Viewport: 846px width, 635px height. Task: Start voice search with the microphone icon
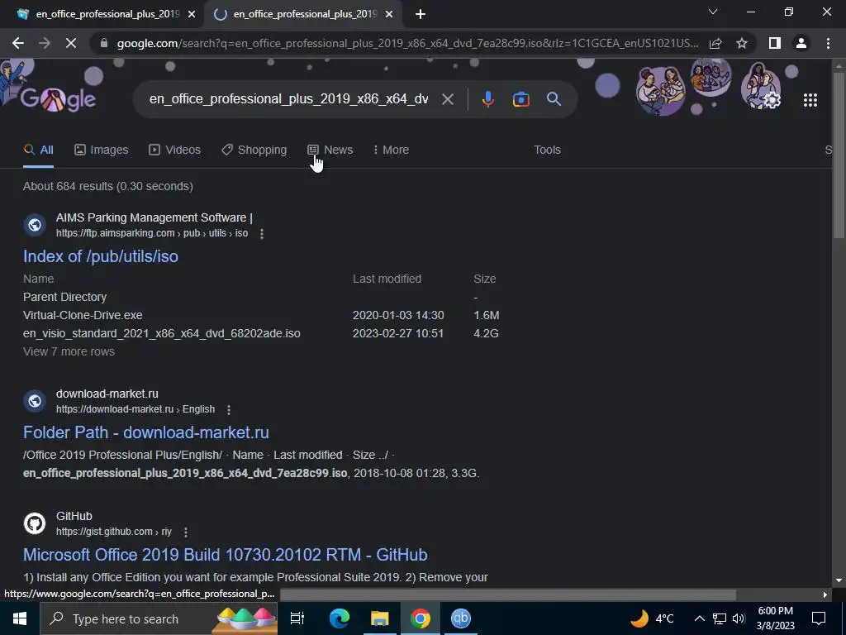pyautogui.click(x=487, y=99)
